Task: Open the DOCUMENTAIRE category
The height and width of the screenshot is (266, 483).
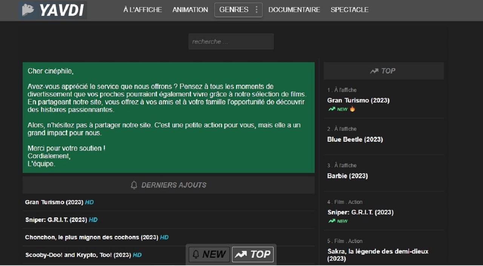Action: (294, 10)
